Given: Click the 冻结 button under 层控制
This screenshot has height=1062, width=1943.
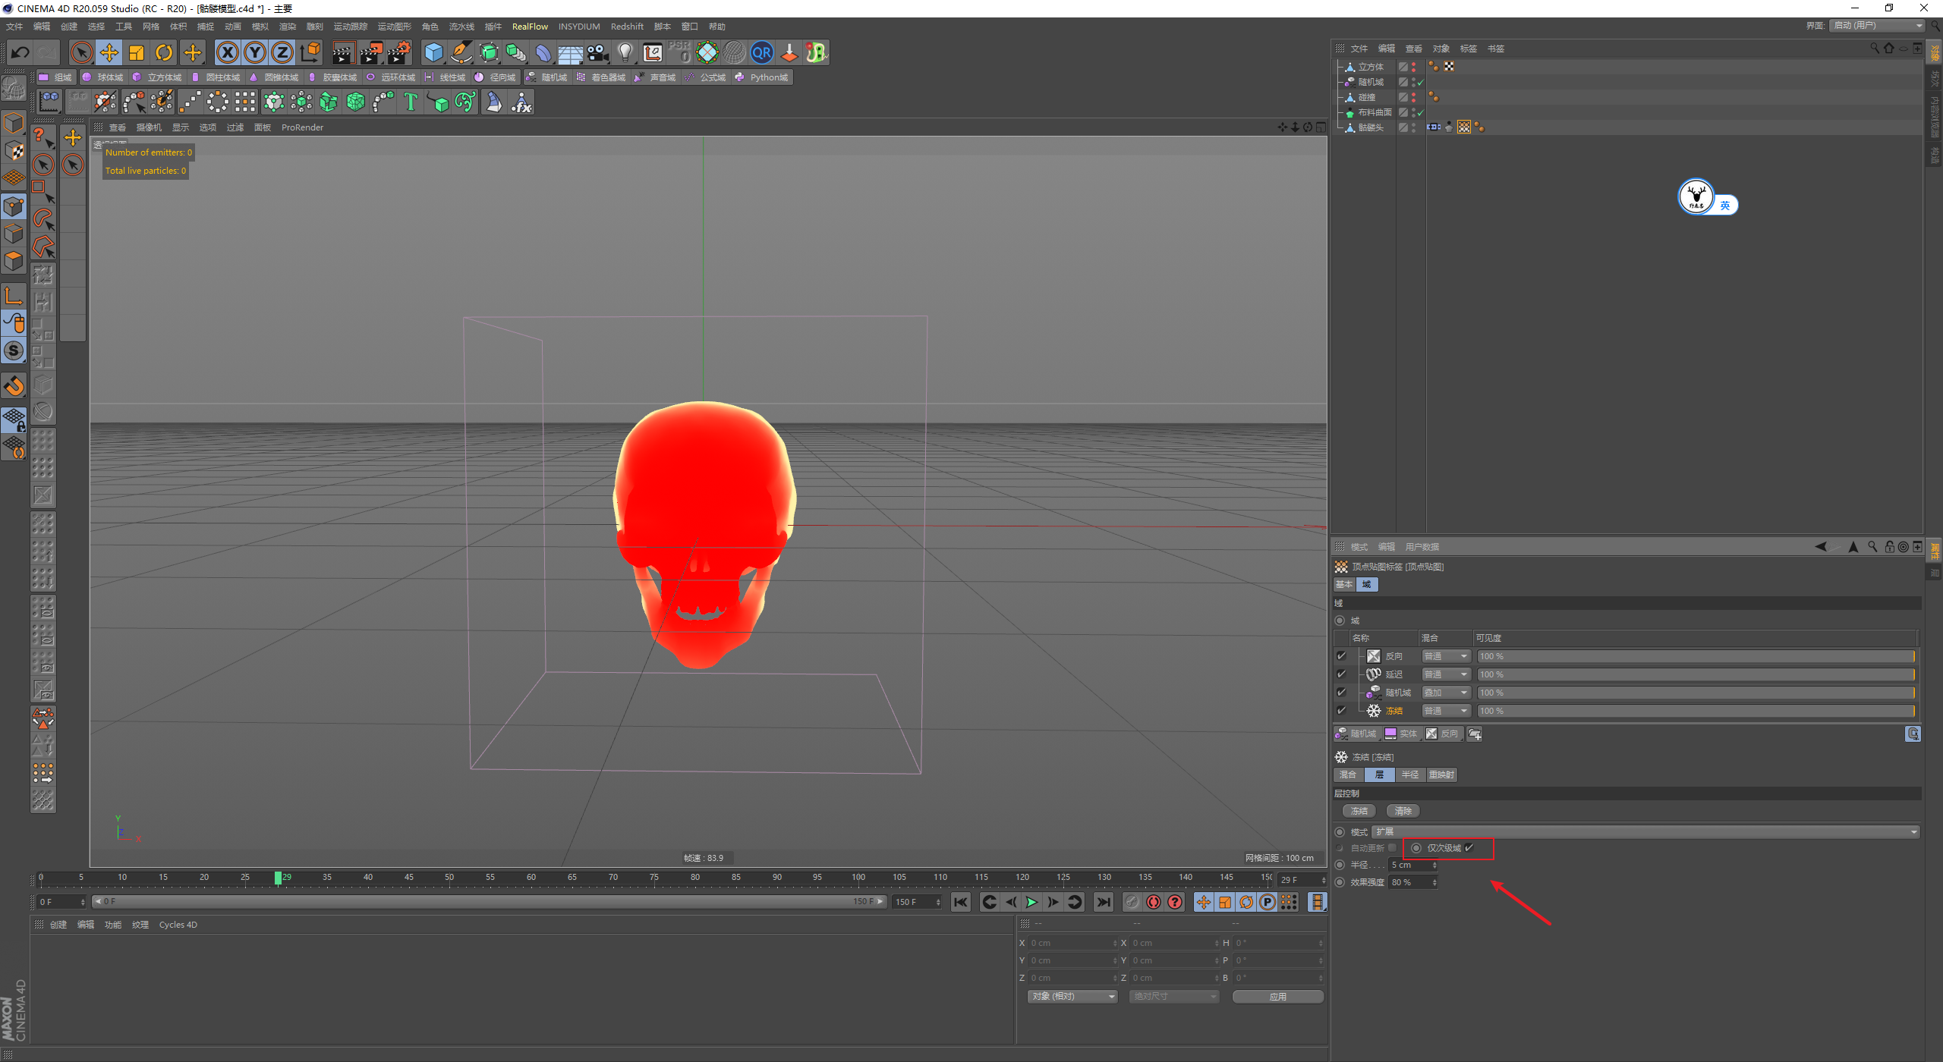Looking at the screenshot, I should pyautogui.click(x=1359, y=811).
